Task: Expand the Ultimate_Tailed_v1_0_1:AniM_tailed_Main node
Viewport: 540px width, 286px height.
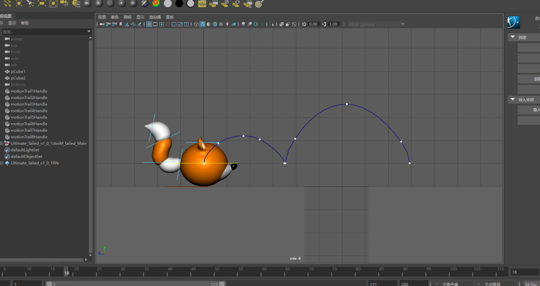Action: [2, 143]
